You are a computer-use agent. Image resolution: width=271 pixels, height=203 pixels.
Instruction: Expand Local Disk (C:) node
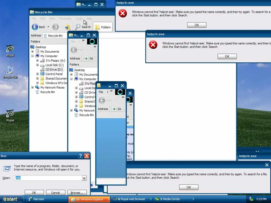[37, 65]
